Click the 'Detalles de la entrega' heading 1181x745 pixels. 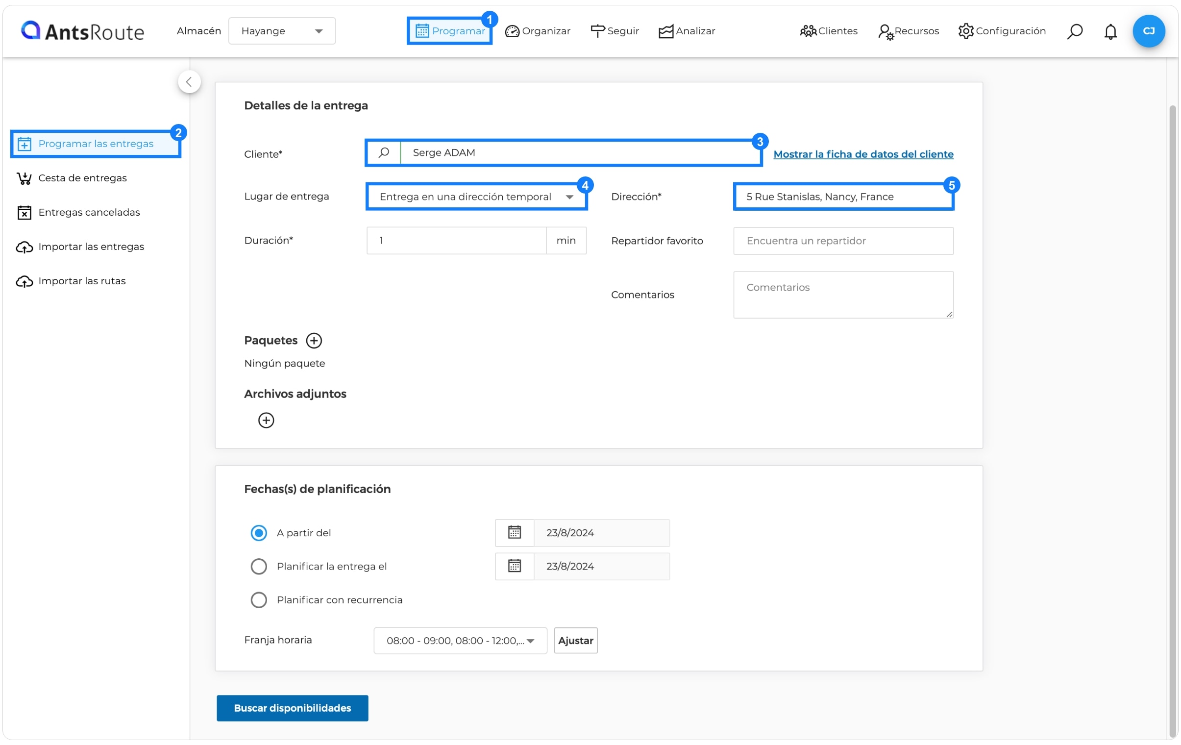[306, 105]
